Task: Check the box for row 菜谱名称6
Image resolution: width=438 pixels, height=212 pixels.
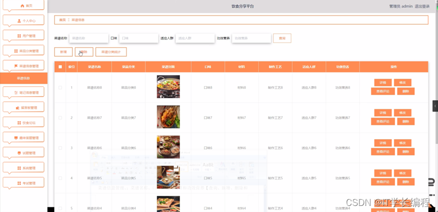Action: tap(60, 148)
